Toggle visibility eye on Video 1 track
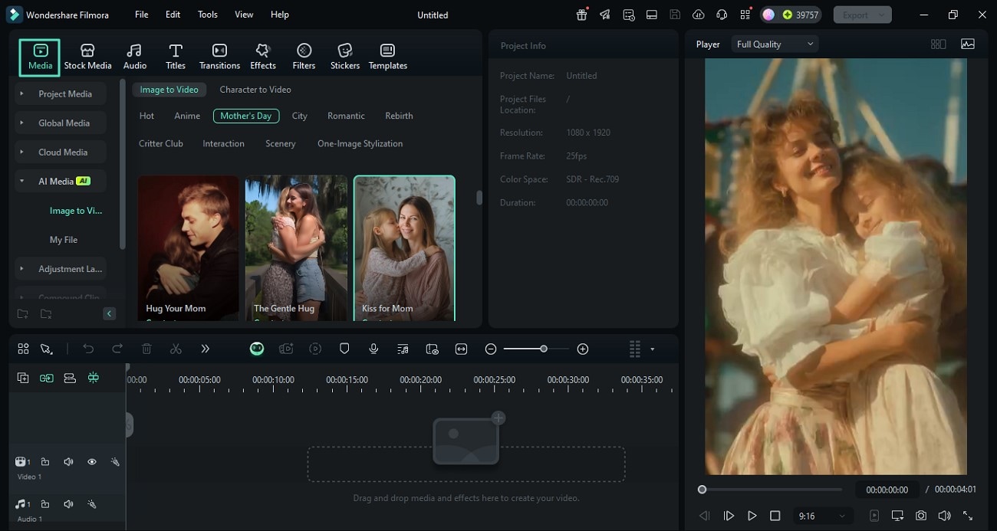Screen dimensions: 997x531 tap(91, 462)
